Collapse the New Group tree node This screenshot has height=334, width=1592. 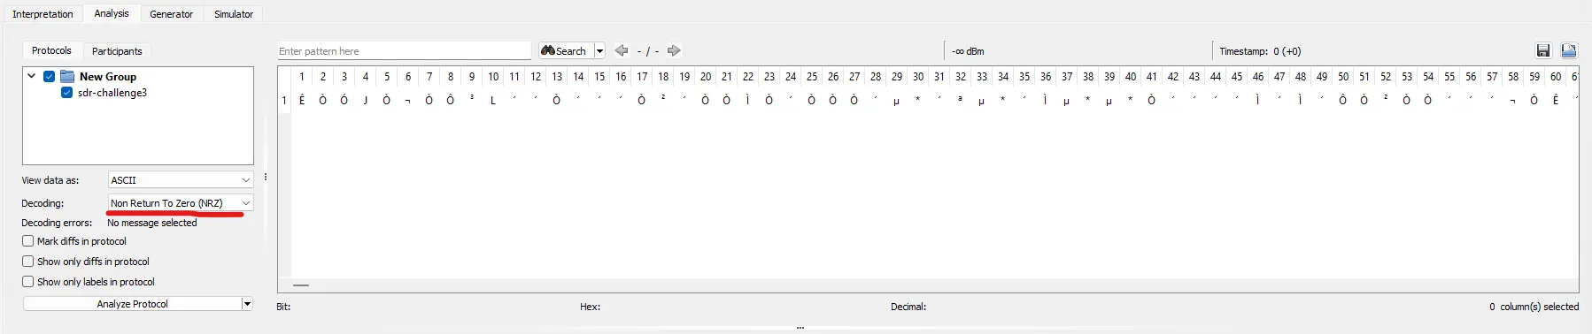click(x=32, y=77)
